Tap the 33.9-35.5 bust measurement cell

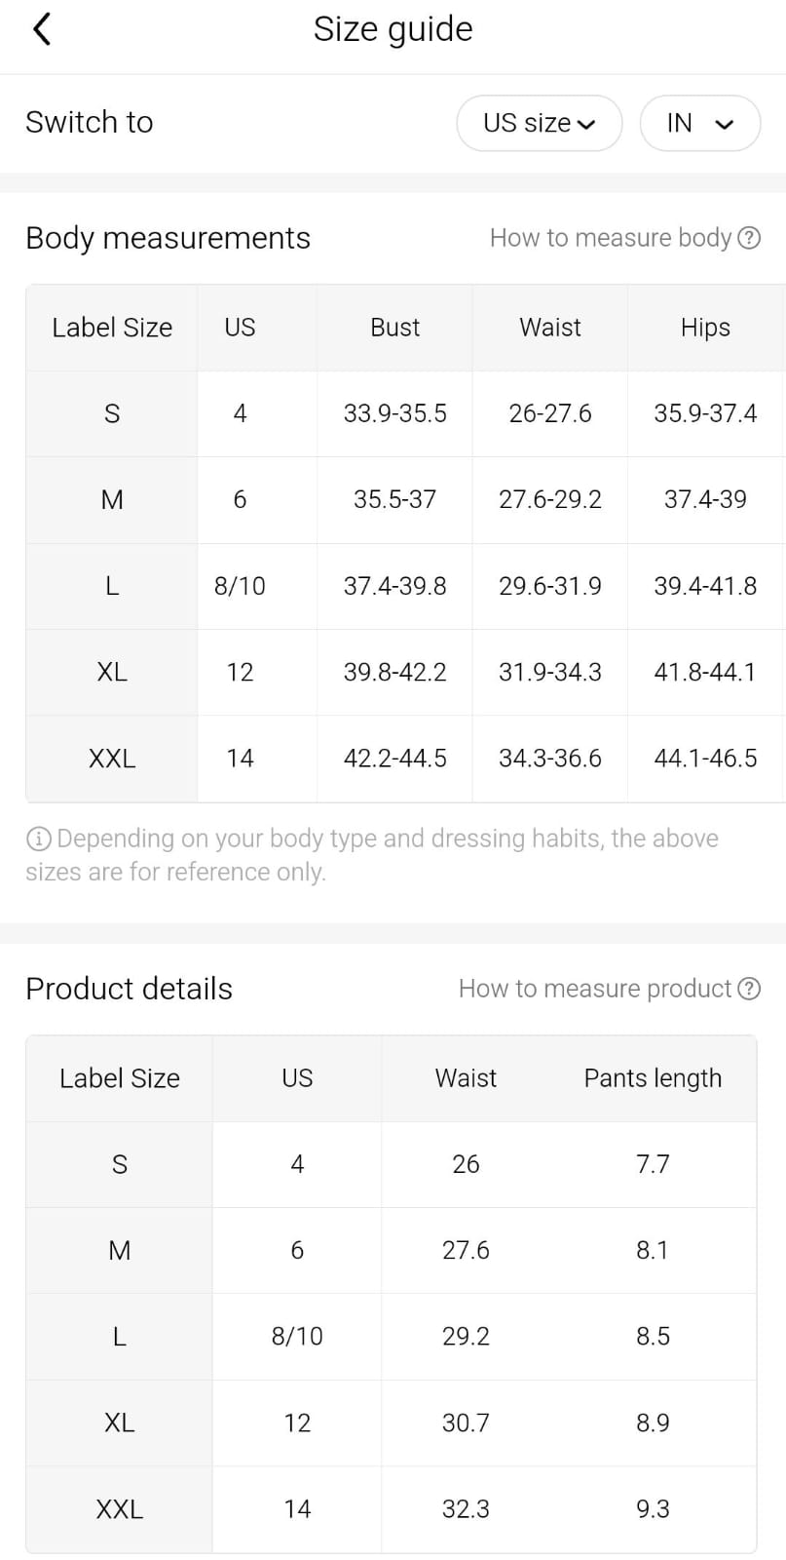[394, 413]
